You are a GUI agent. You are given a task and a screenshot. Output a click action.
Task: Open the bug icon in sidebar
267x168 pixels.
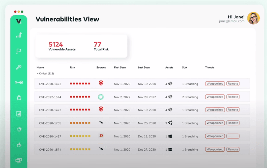coord(19,98)
